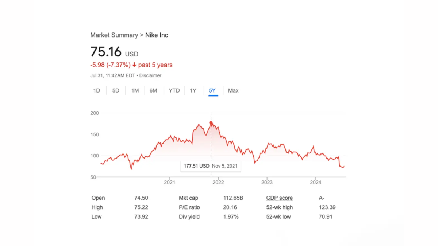This screenshot has width=438, height=246.
Task: Click the 2021 axis label
Action: [x=169, y=182]
